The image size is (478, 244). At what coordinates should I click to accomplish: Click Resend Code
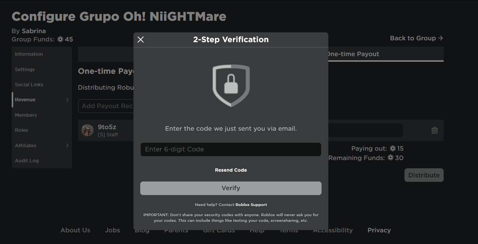(x=231, y=170)
